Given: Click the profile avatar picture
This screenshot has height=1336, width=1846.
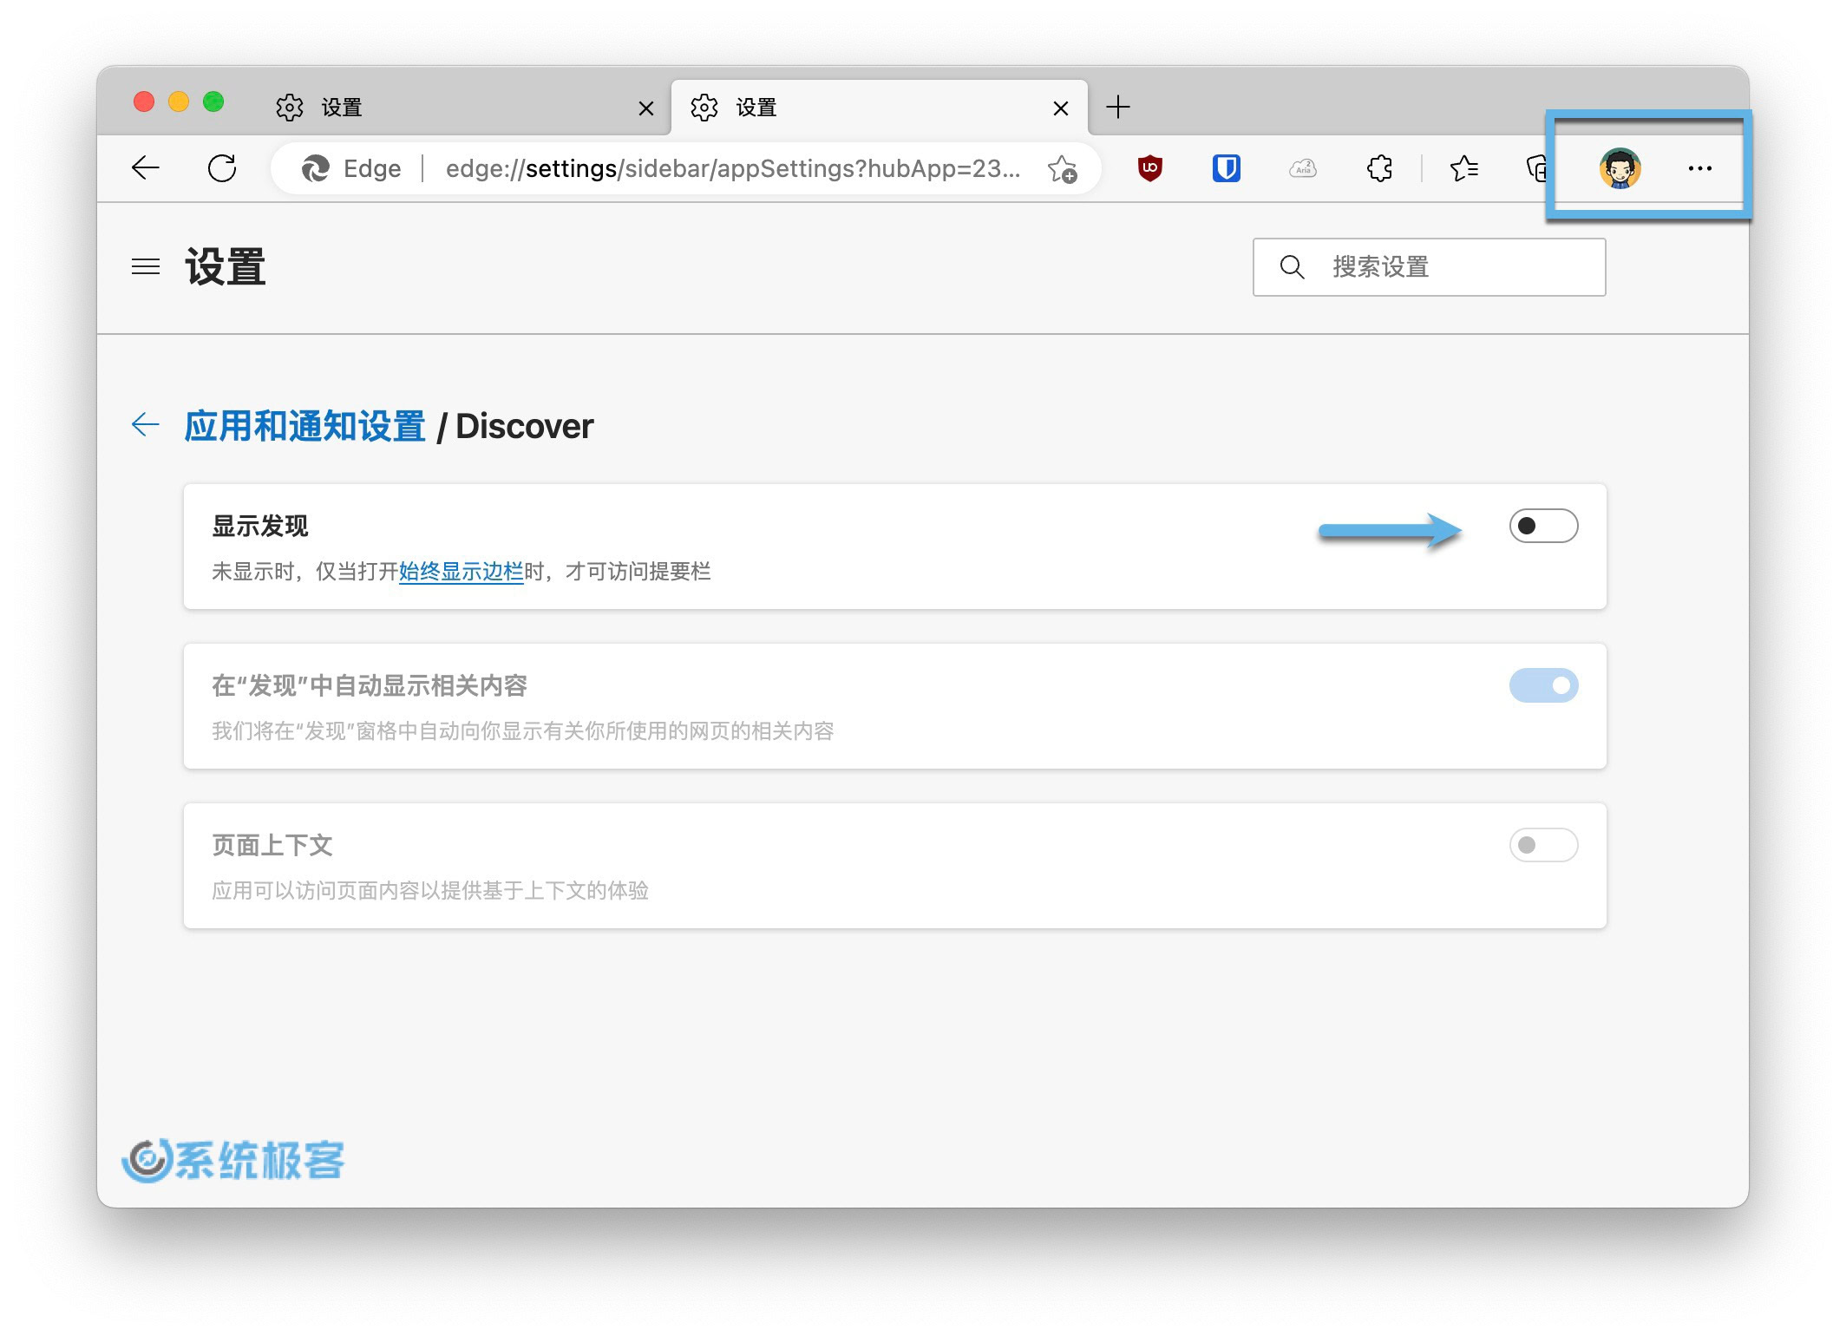Looking at the screenshot, I should pyautogui.click(x=1619, y=168).
